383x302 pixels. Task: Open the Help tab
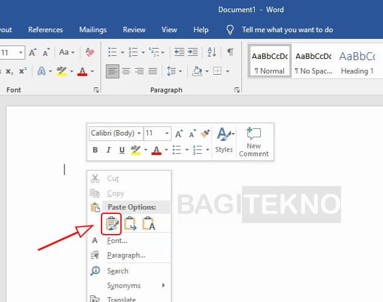coord(201,30)
